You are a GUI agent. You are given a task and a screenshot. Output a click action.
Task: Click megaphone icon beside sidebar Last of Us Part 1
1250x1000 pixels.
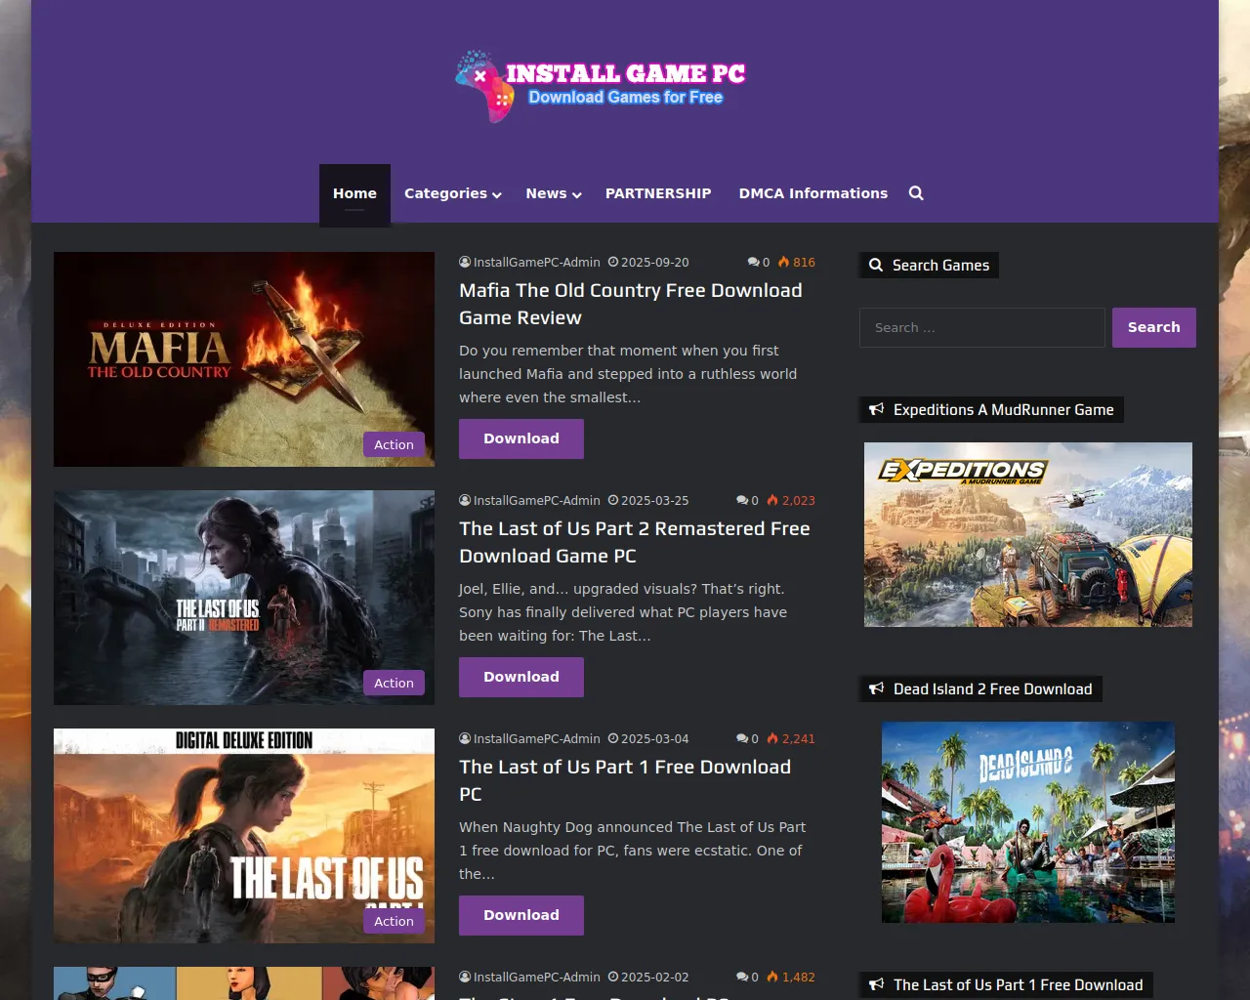click(876, 984)
